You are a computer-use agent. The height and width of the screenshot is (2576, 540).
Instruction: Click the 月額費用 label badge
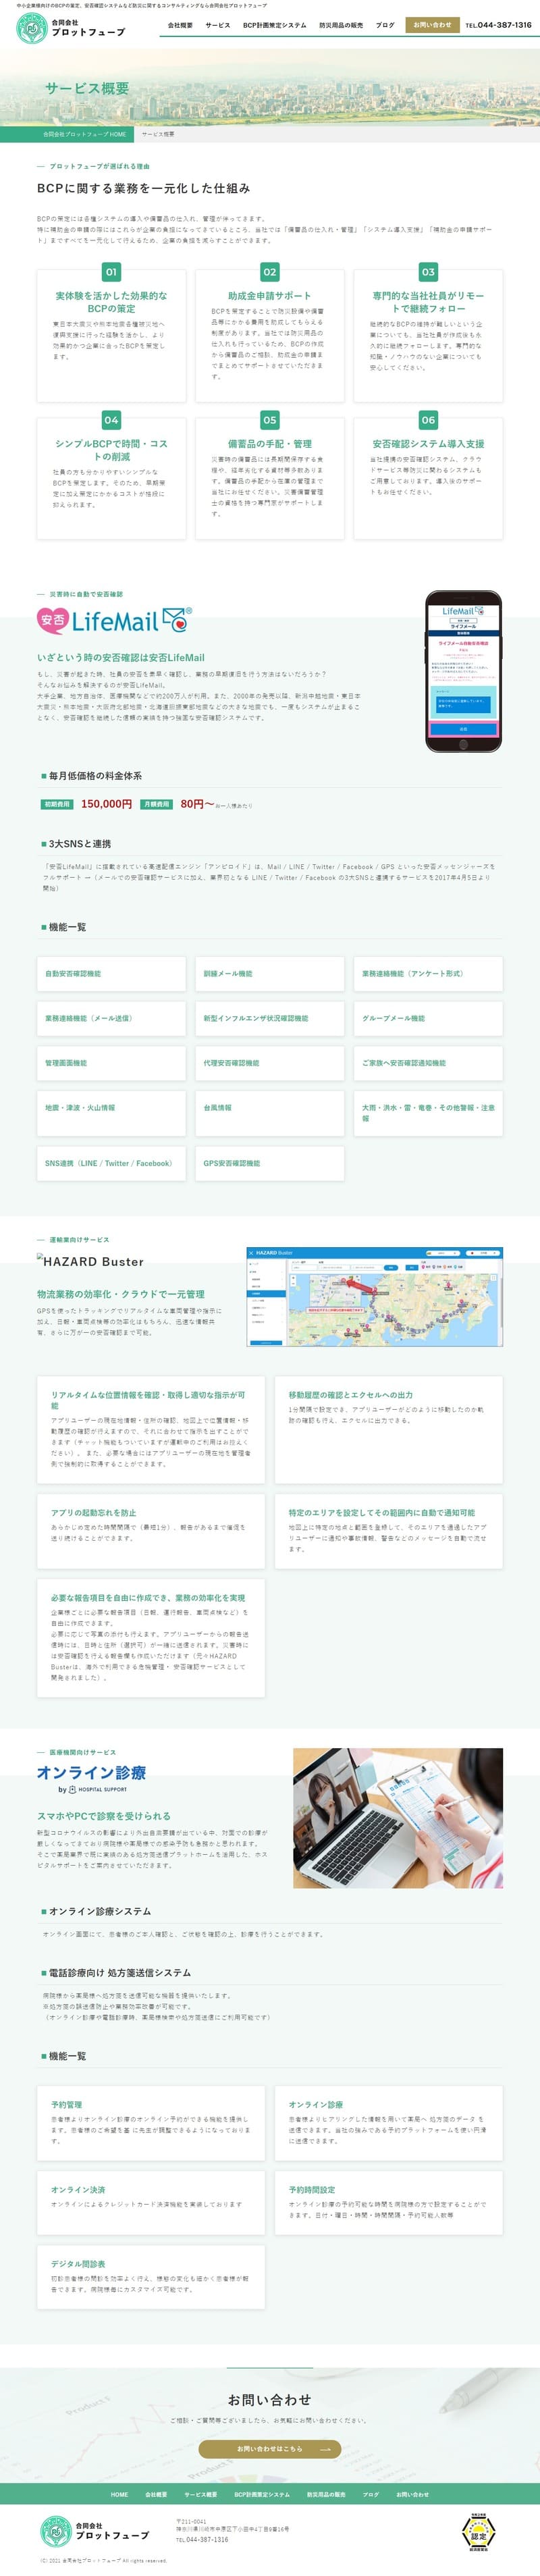coord(156,804)
